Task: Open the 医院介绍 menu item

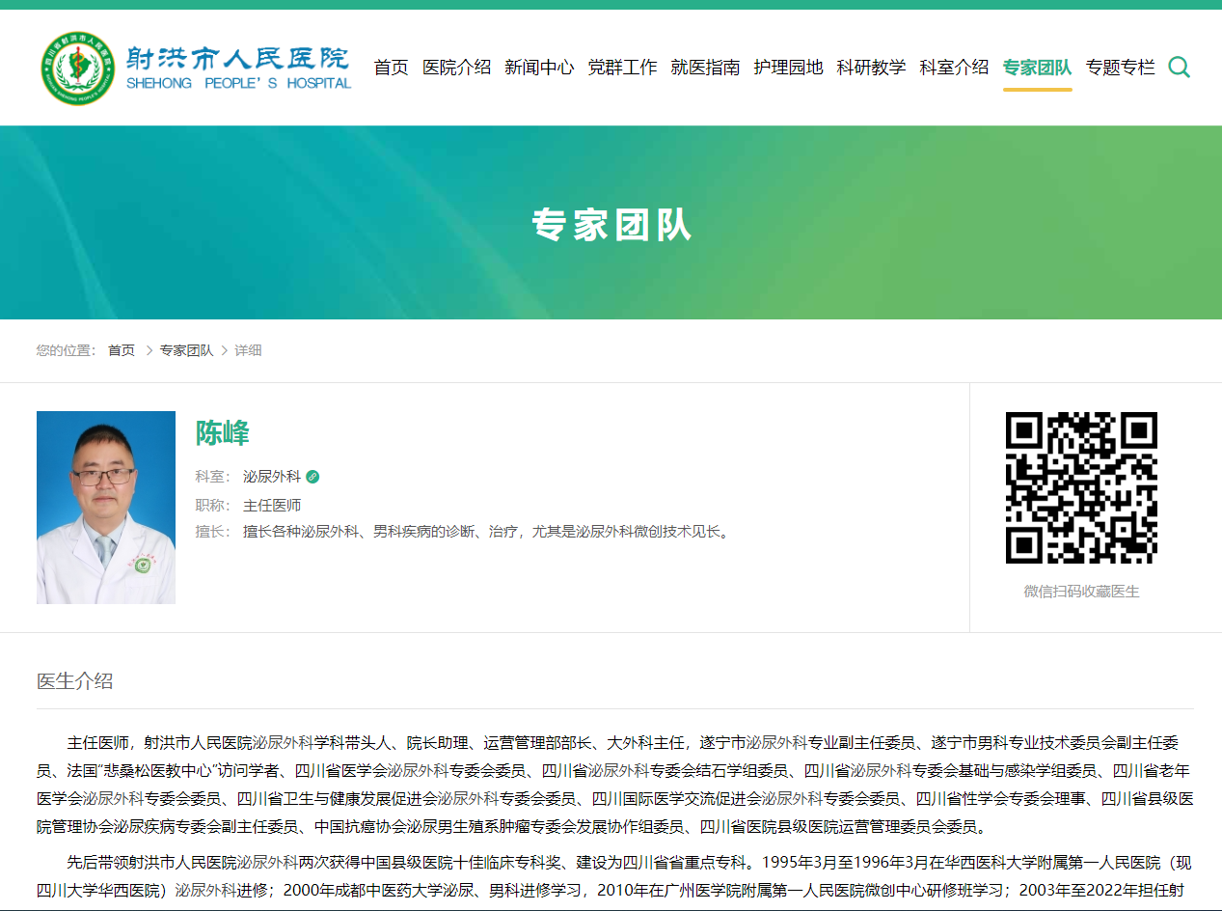Action: (456, 68)
